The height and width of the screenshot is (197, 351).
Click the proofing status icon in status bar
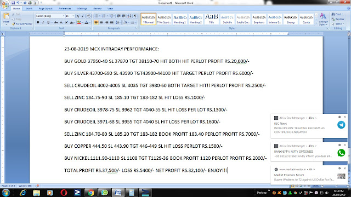click(x=37, y=186)
